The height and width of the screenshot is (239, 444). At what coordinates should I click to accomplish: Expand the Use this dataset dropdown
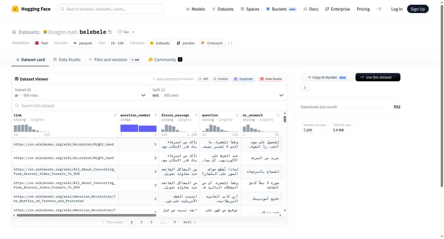[378, 77]
